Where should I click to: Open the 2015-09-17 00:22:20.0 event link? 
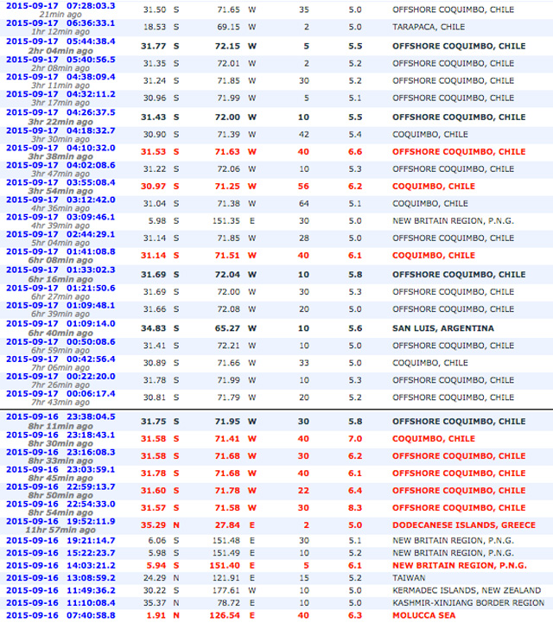(x=60, y=376)
